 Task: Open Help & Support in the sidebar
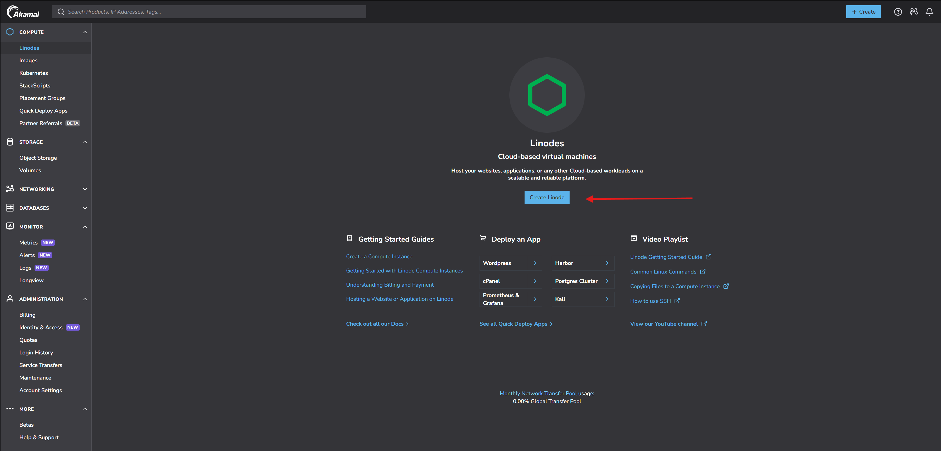(39, 437)
